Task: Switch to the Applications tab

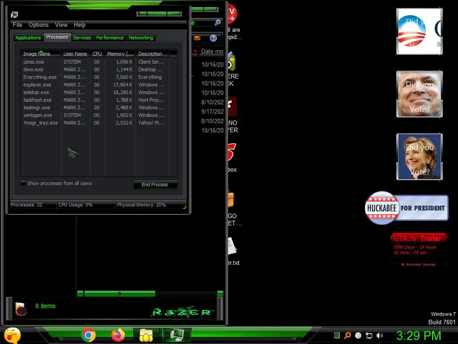Action: pos(28,38)
